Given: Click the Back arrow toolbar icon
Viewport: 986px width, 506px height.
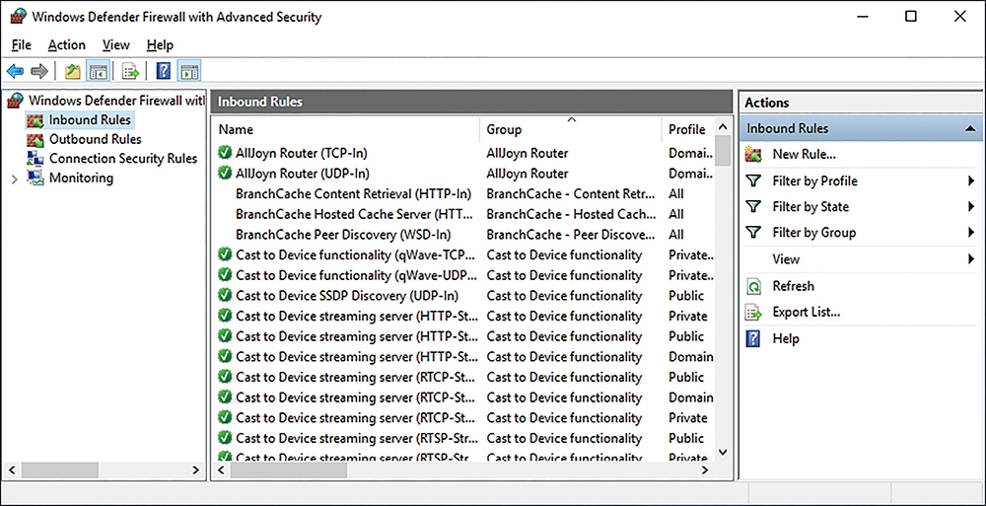Looking at the screenshot, I should click(15, 71).
